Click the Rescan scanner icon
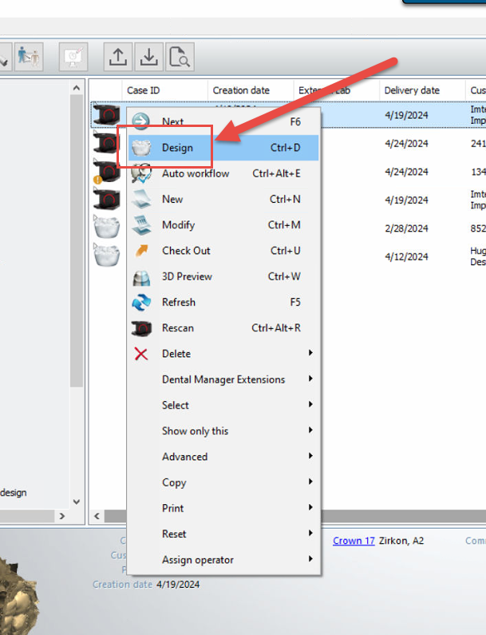The height and width of the screenshot is (635, 486). click(141, 328)
